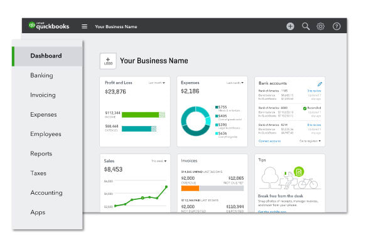Open the plus Create menu
Screen dimensions: 366x245
click(x=290, y=26)
